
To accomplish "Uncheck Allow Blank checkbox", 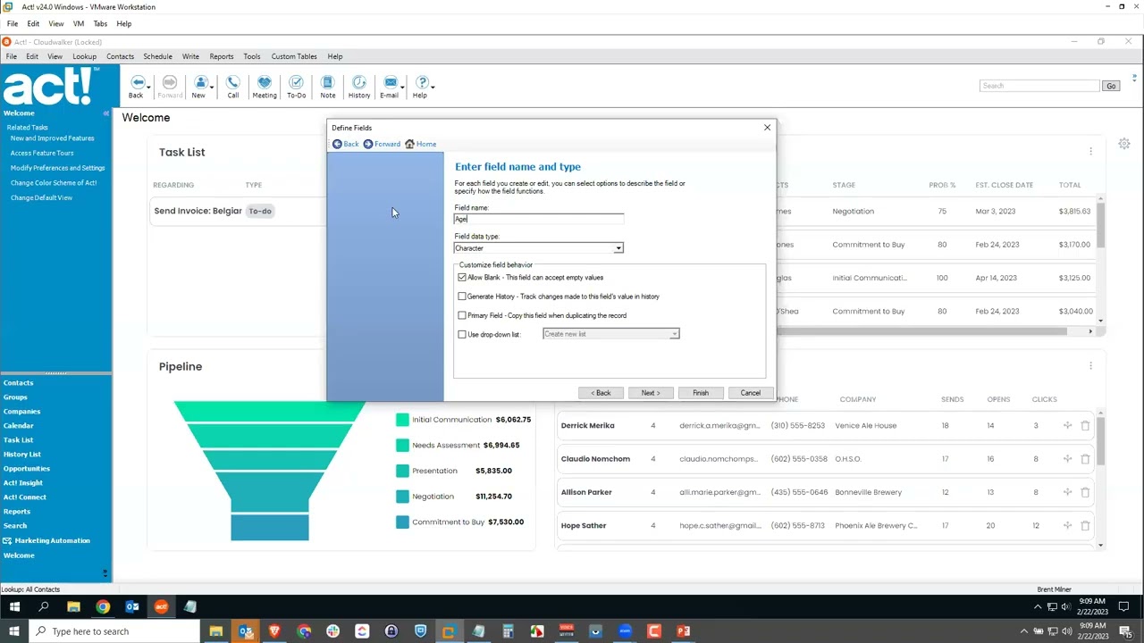I will [462, 278].
